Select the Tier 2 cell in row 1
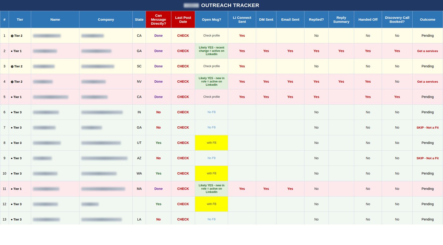This screenshot has height=245, width=443. tap(20, 35)
